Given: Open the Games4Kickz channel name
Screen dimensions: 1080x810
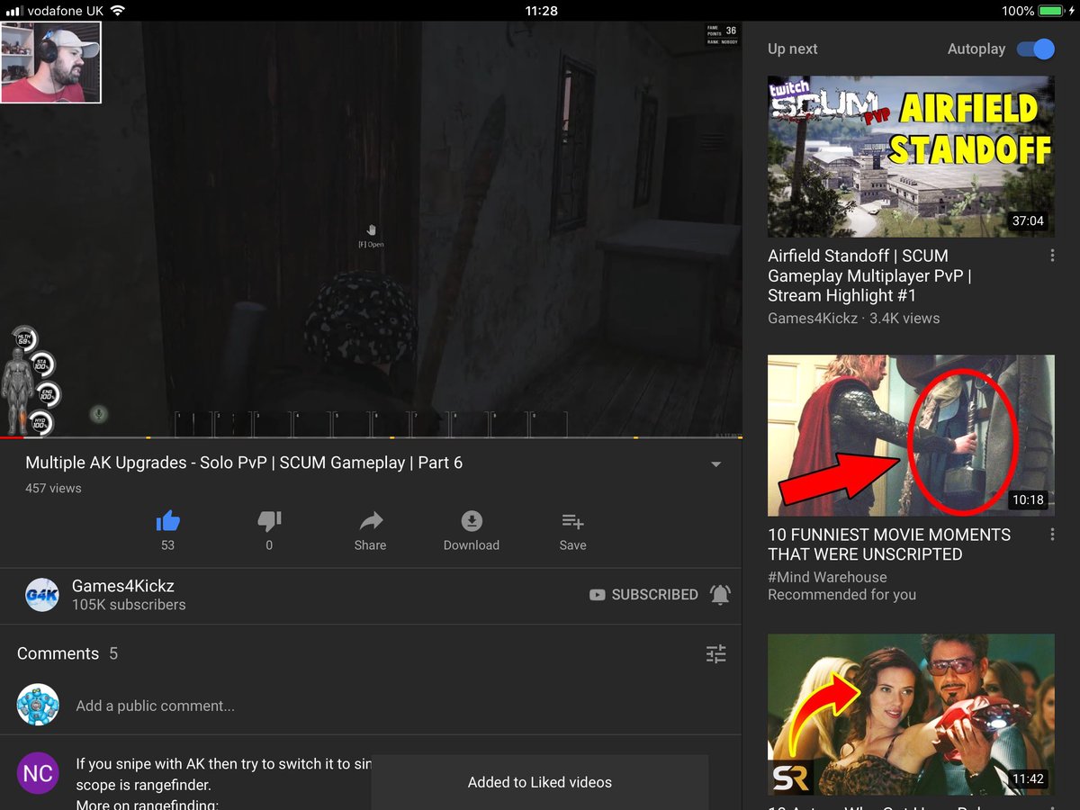Looking at the screenshot, I should pos(123,586).
